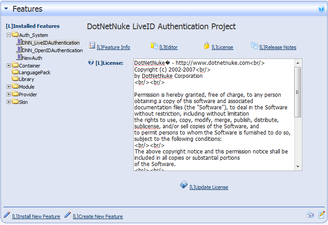
Task: Select the Module folder label
Action: pos(27,87)
